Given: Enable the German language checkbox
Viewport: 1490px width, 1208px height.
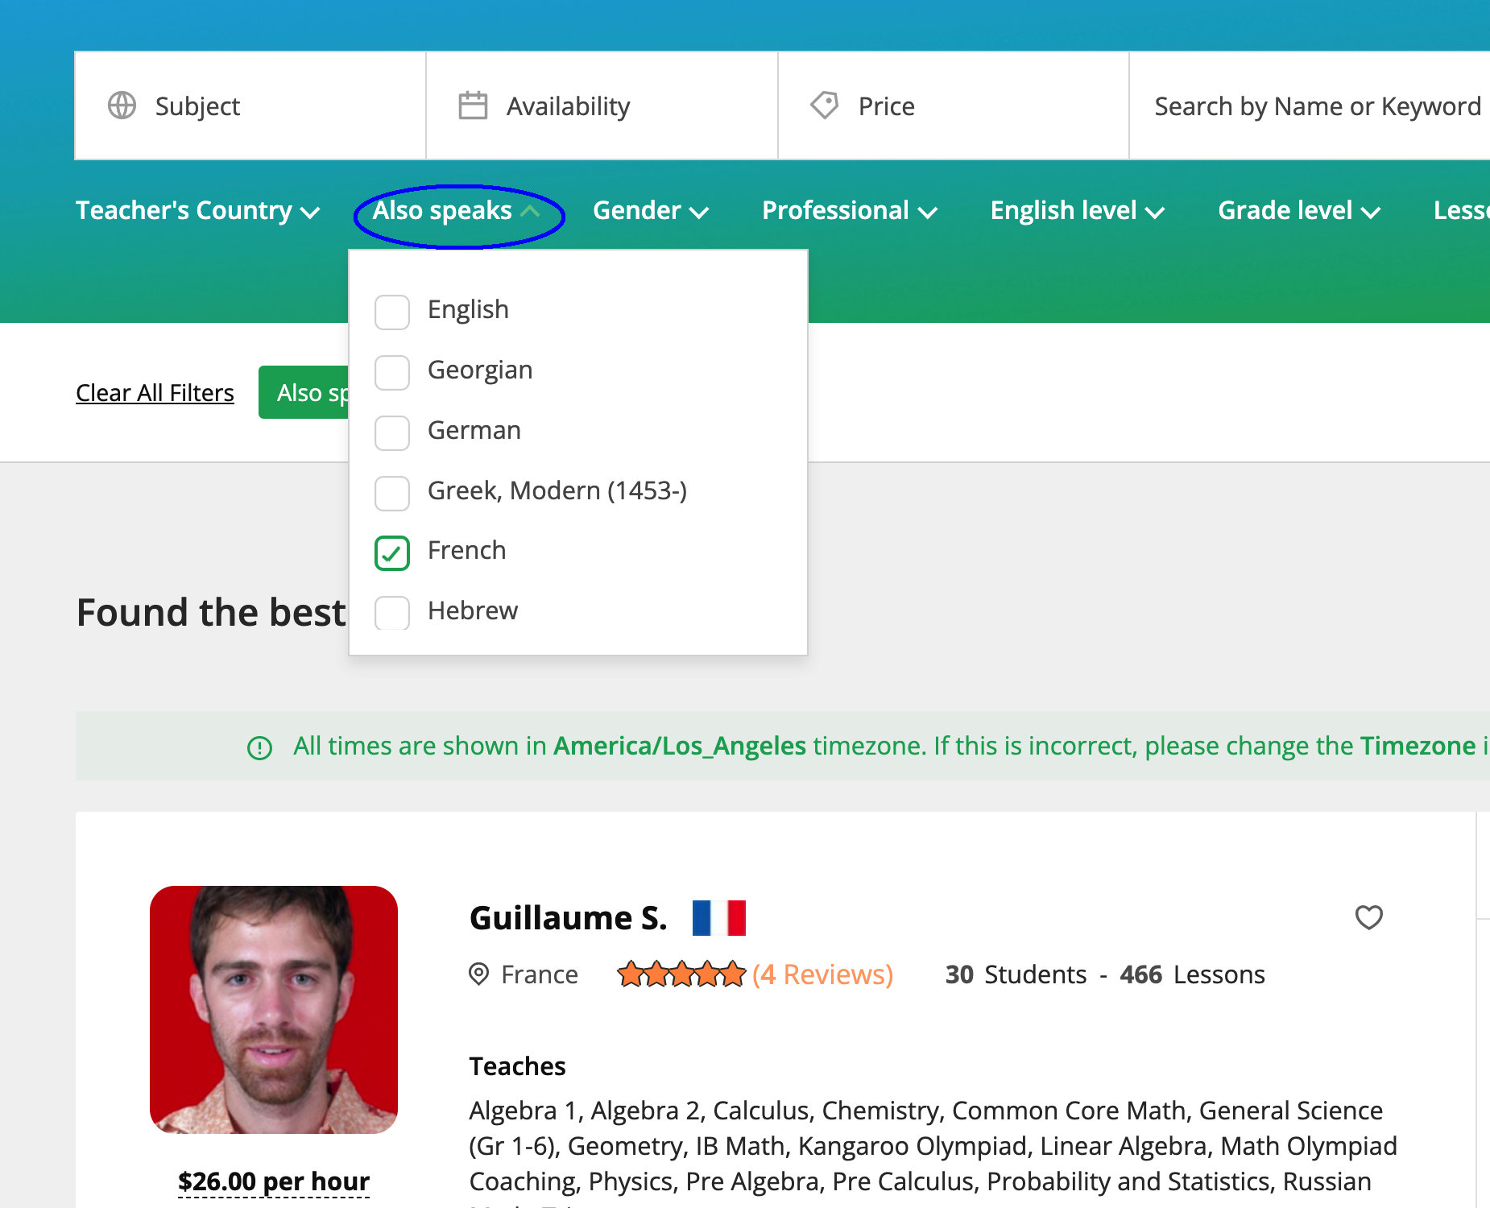Looking at the screenshot, I should tap(392, 432).
